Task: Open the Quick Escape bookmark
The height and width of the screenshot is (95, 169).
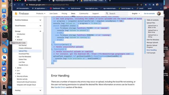Action: point(126,8)
